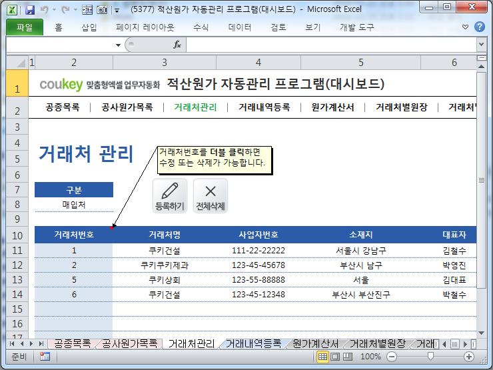Click the camera icon in quick access toolbar
Image resolution: width=493 pixels, height=370 pixels.
(x=101, y=10)
